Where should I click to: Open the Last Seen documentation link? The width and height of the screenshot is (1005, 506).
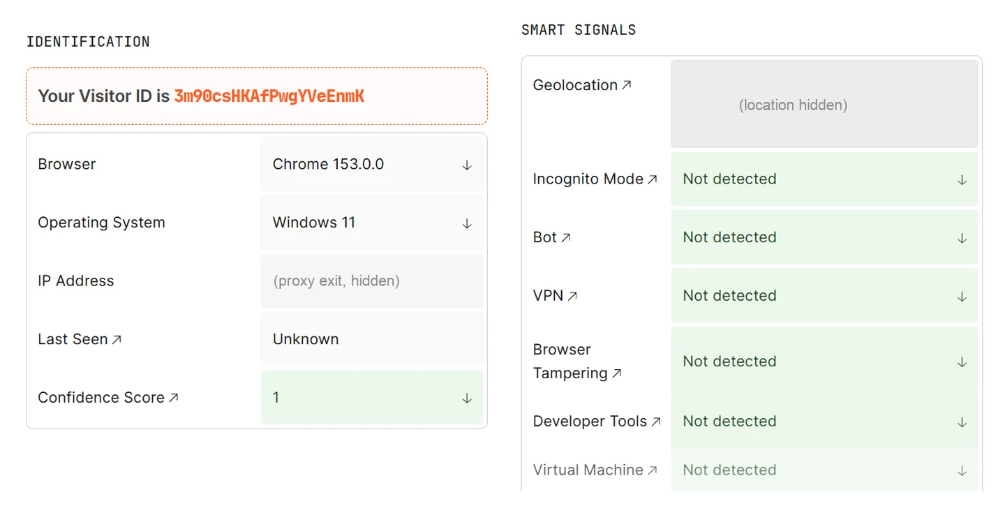coord(80,339)
